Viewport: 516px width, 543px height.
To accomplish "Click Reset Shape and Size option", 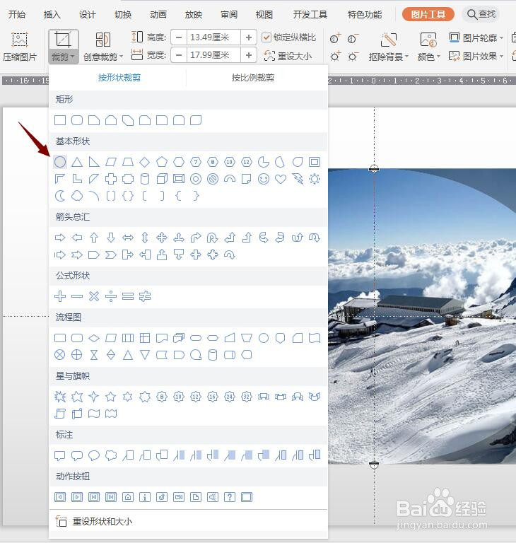I will [94, 521].
